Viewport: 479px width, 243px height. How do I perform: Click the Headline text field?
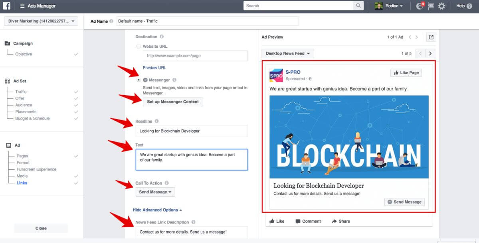pos(192,131)
